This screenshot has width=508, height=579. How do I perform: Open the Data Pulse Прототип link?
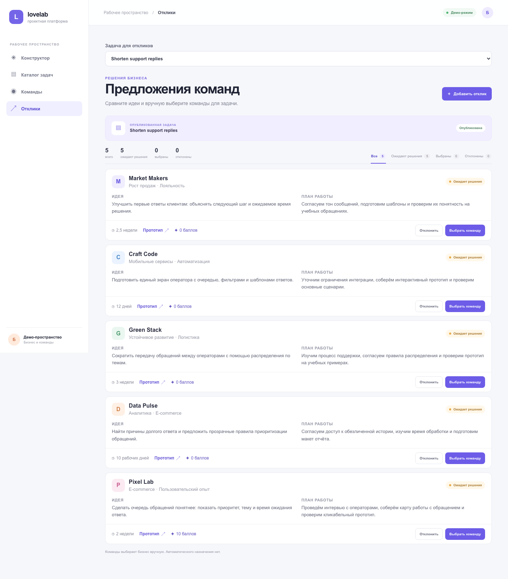[x=168, y=458]
